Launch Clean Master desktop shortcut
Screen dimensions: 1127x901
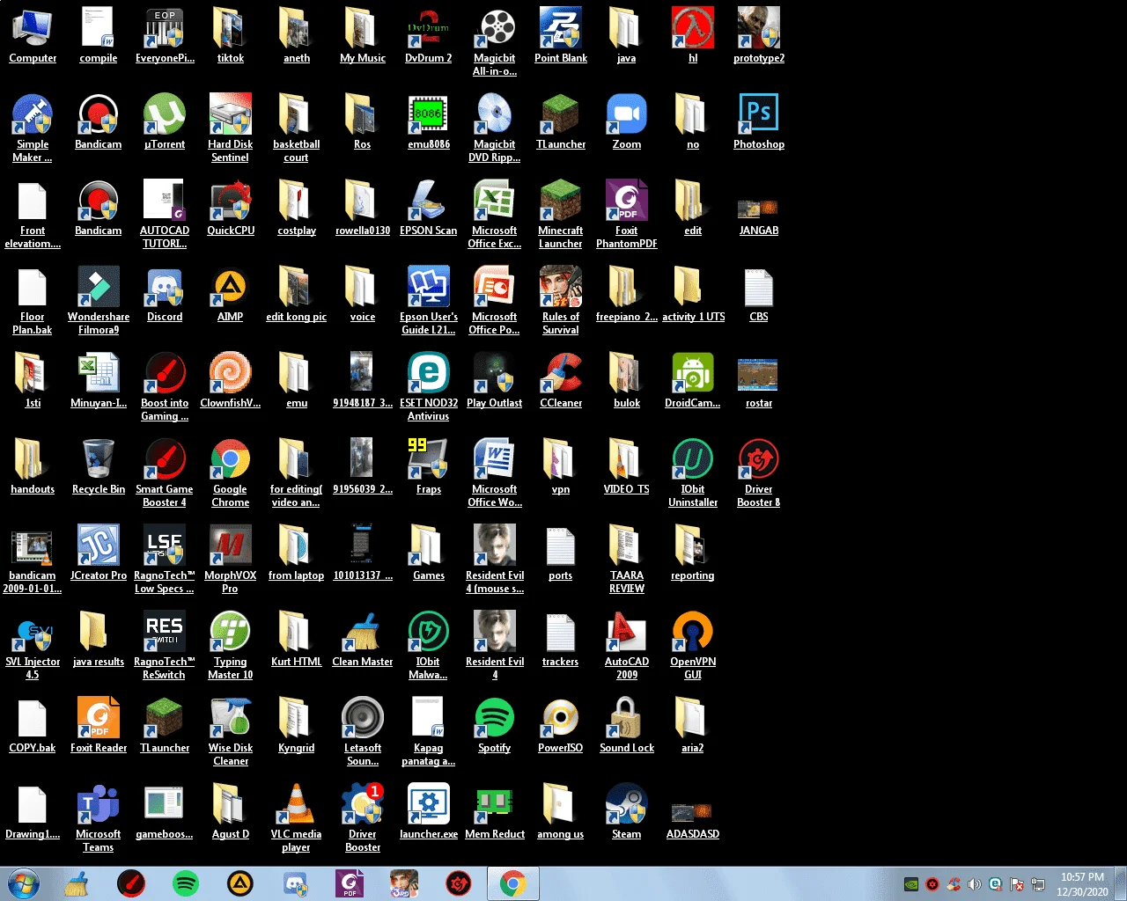tap(363, 639)
